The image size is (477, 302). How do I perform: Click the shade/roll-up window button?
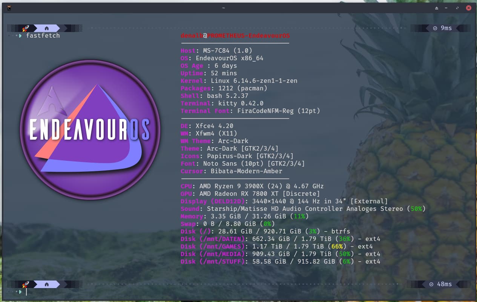pos(437,8)
